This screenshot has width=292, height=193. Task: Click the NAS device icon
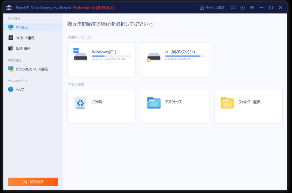pos(10,48)
